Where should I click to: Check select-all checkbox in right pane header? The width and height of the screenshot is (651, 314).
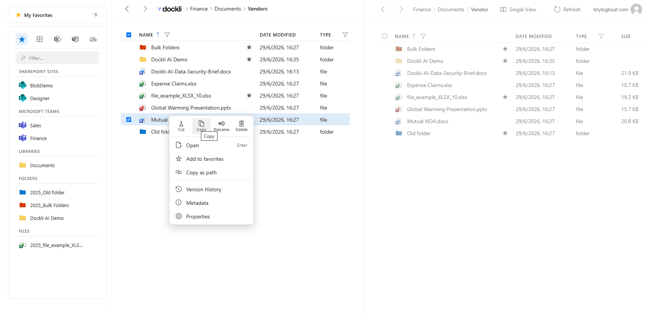[385, 37]
